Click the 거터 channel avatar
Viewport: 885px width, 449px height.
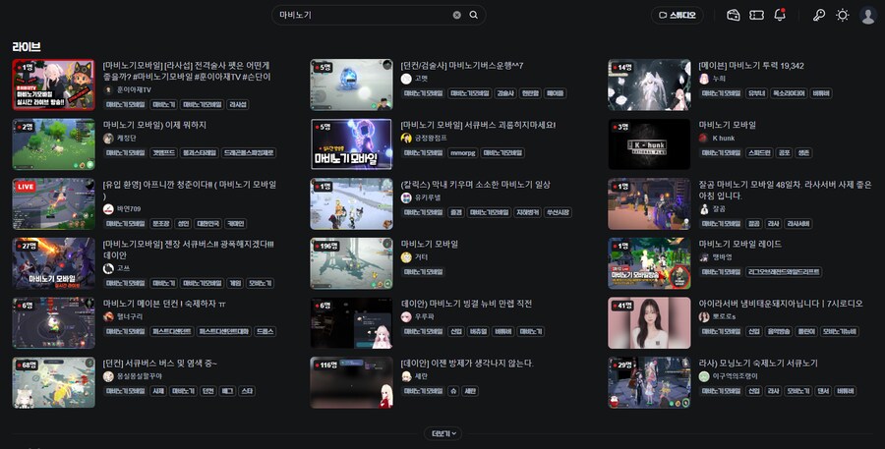(406, 257)
